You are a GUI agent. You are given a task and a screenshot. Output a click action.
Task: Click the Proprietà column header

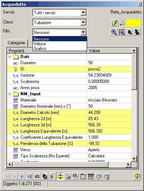(47, 51)
